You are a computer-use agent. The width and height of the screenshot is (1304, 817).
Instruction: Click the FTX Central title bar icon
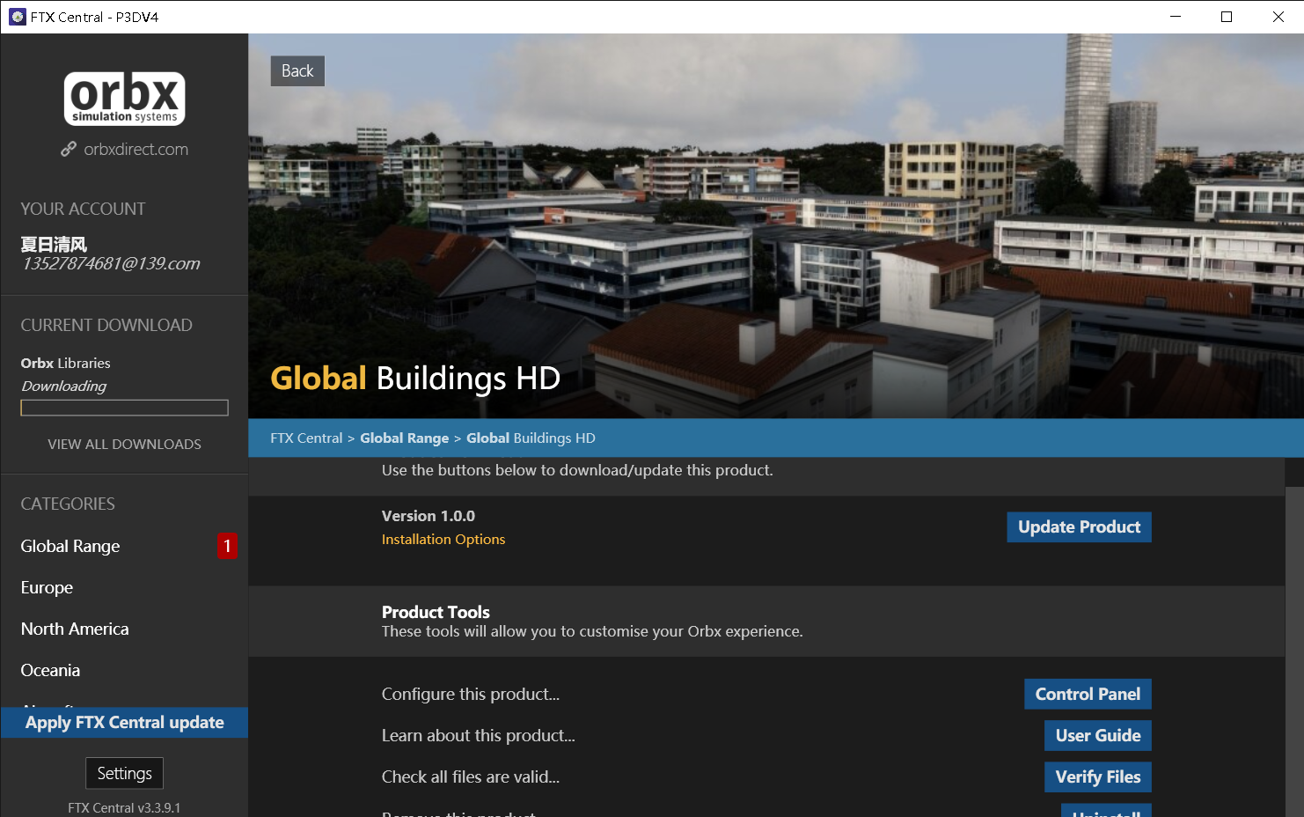[18, 17]
